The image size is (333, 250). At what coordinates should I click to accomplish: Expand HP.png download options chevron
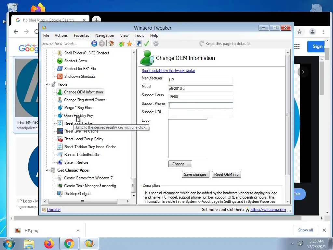[x=78, y=230]
